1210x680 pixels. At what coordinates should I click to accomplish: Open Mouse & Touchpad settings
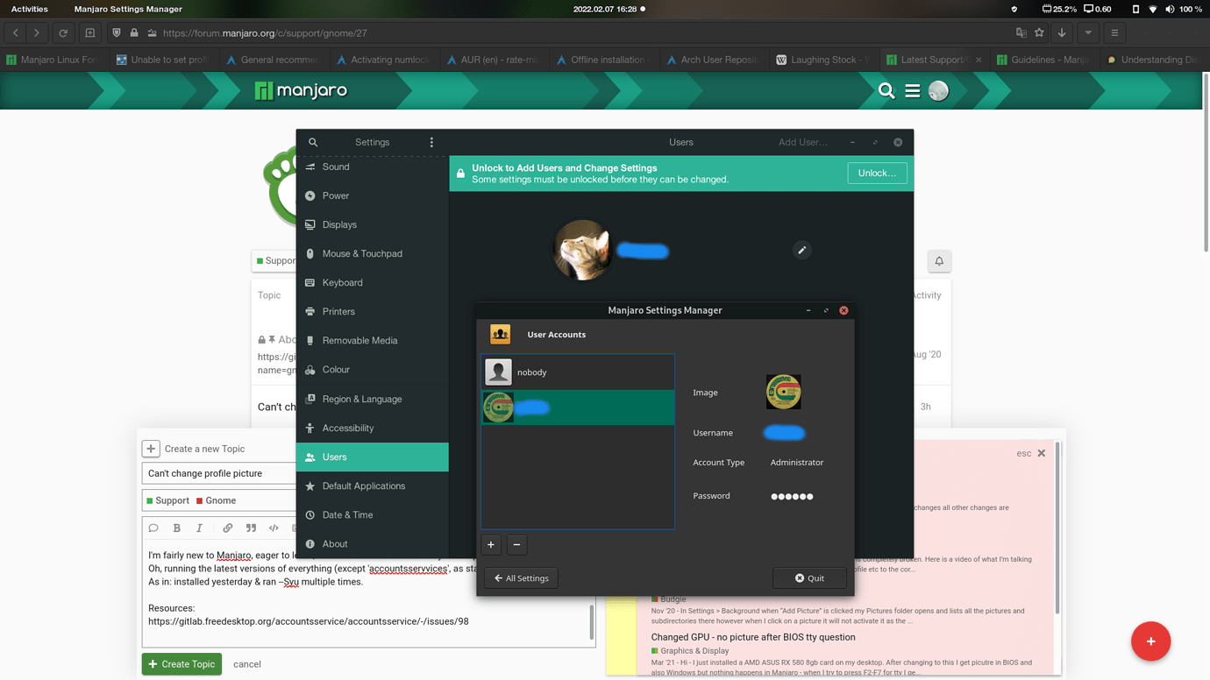pos(373,253)
